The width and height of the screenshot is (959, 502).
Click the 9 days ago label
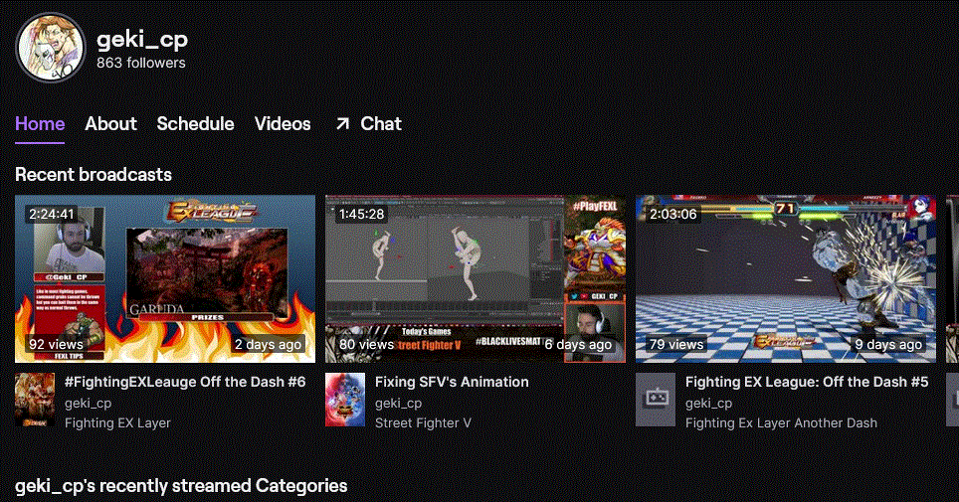pos(888,344)
